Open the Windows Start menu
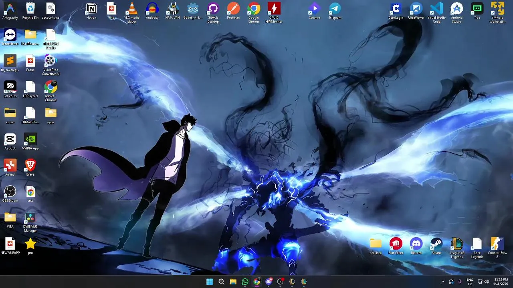 click(x=209, y=282)
